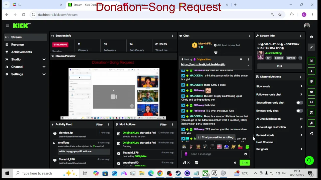Go to Stream in sidebar
Viewport: 321px width, 180px height.
point(25,37)
